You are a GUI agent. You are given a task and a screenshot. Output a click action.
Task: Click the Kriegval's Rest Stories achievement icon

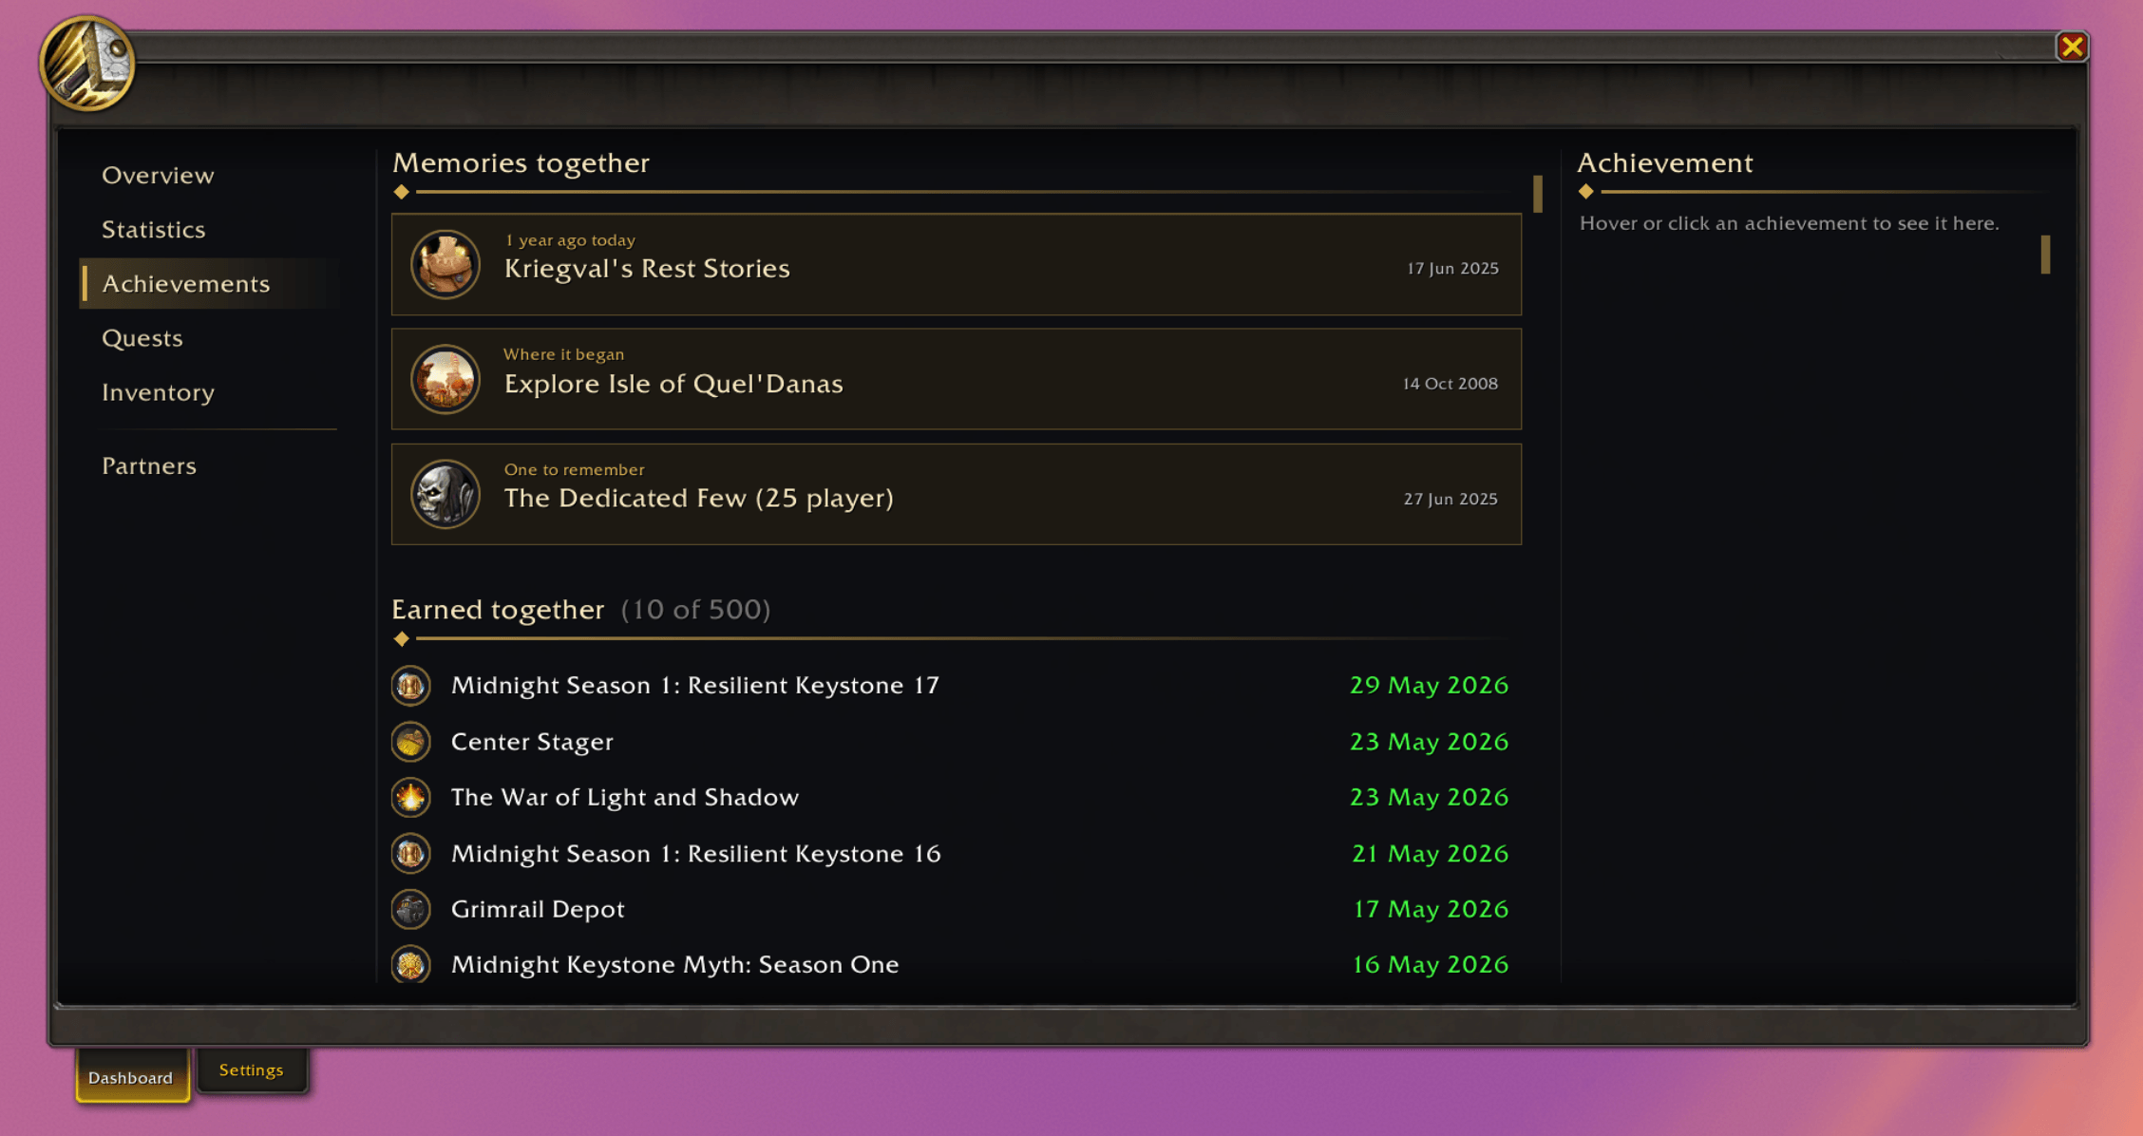click(x=445, y=264)
